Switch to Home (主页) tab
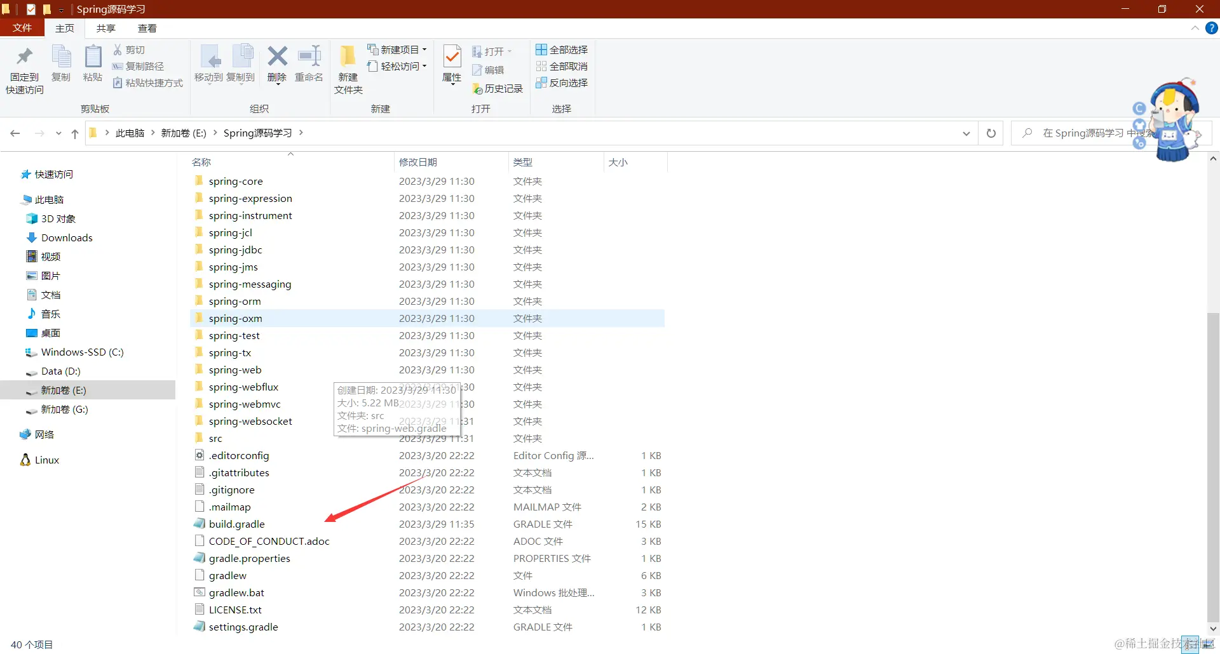 click(x=65, y=28)
